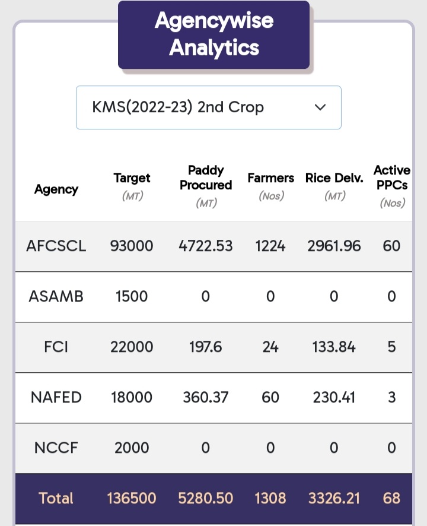The height and width of the screenshot is (526, 427).
Task: Click the Rice Delv. column header
Action: point(334,186)
